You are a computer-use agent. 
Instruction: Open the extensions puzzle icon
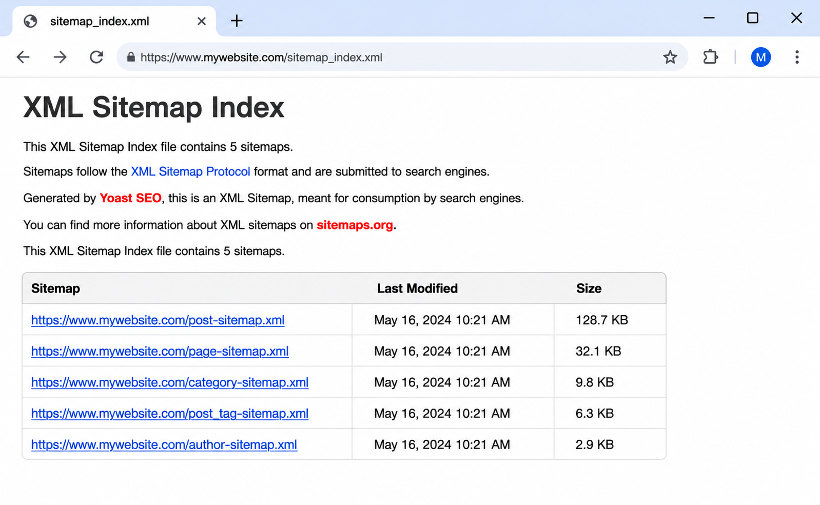[710, 56]
